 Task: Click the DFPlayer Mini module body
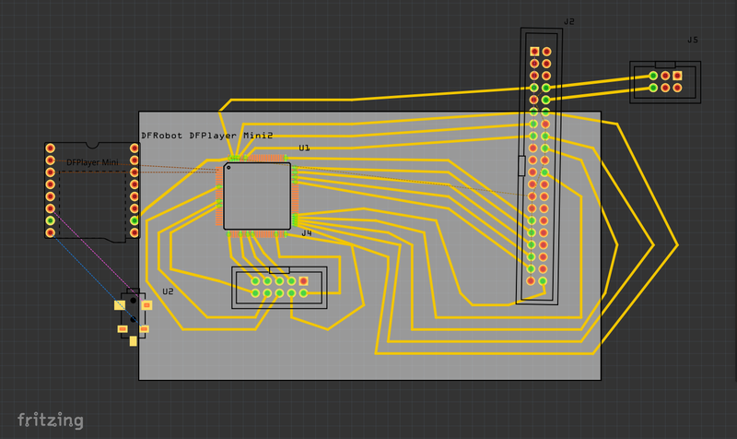click(92, 198)
